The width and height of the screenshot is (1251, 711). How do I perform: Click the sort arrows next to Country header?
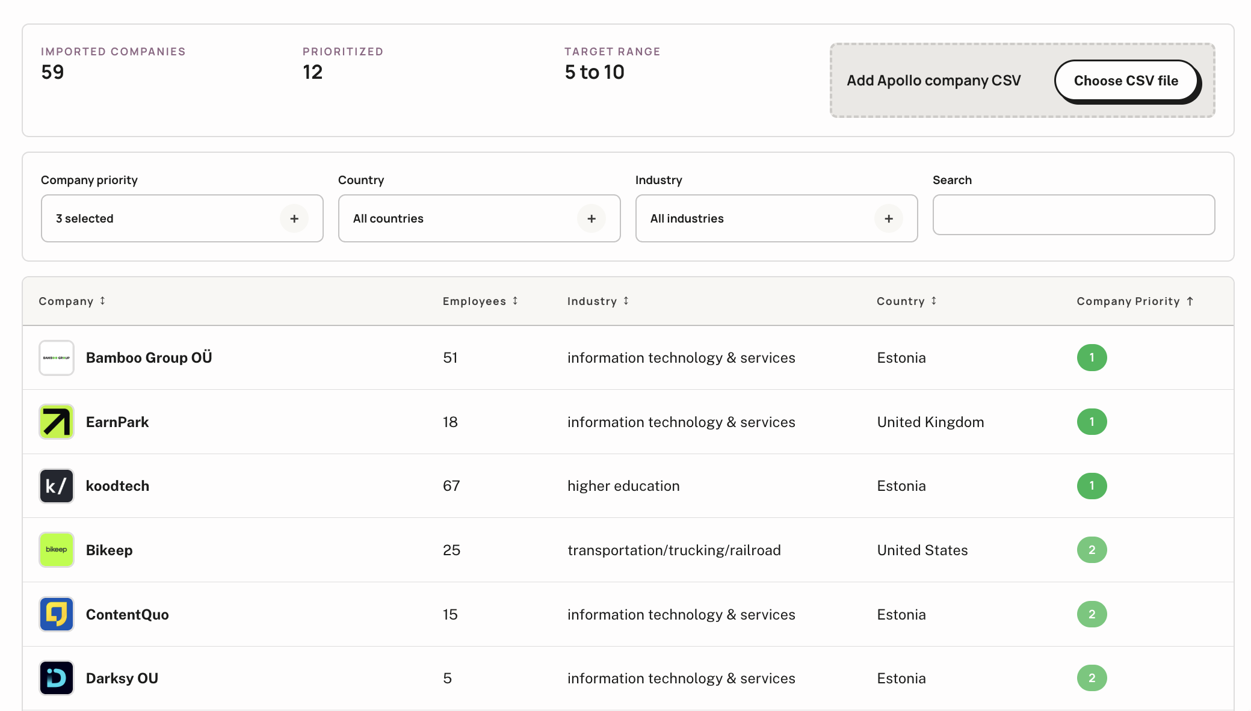[x=934, y=301]
